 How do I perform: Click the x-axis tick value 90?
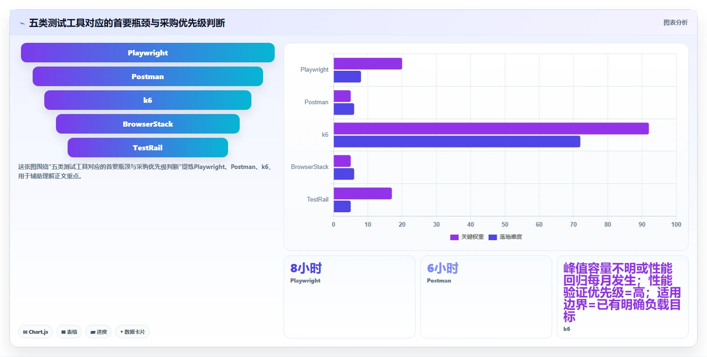coord(642,225)
